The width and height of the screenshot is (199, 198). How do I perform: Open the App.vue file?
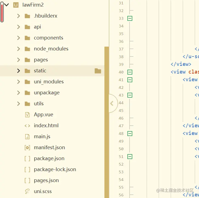tap(43, 115)
